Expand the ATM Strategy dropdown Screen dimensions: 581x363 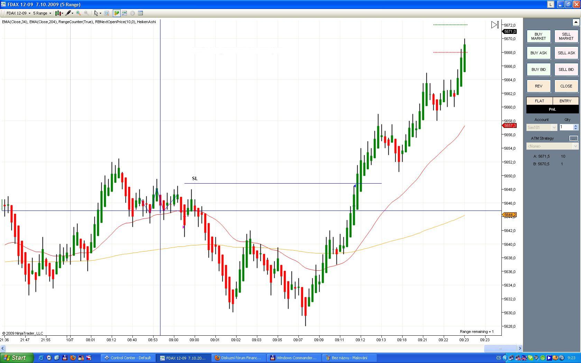(x=552, y=146)
